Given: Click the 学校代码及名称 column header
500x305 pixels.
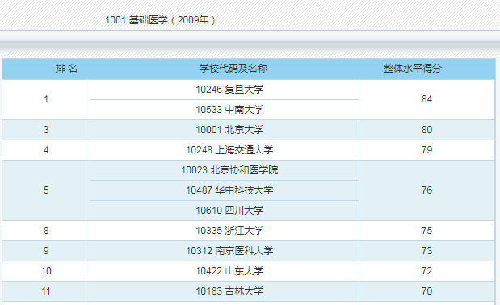Looking at the screenshot, I should pyautogui.click(x=233, y=69).
